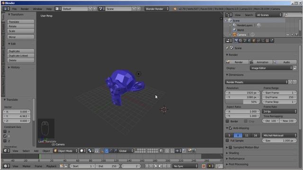303x170 pixels.
Task: Click the Translate tool button
Action: pos(21,22)
